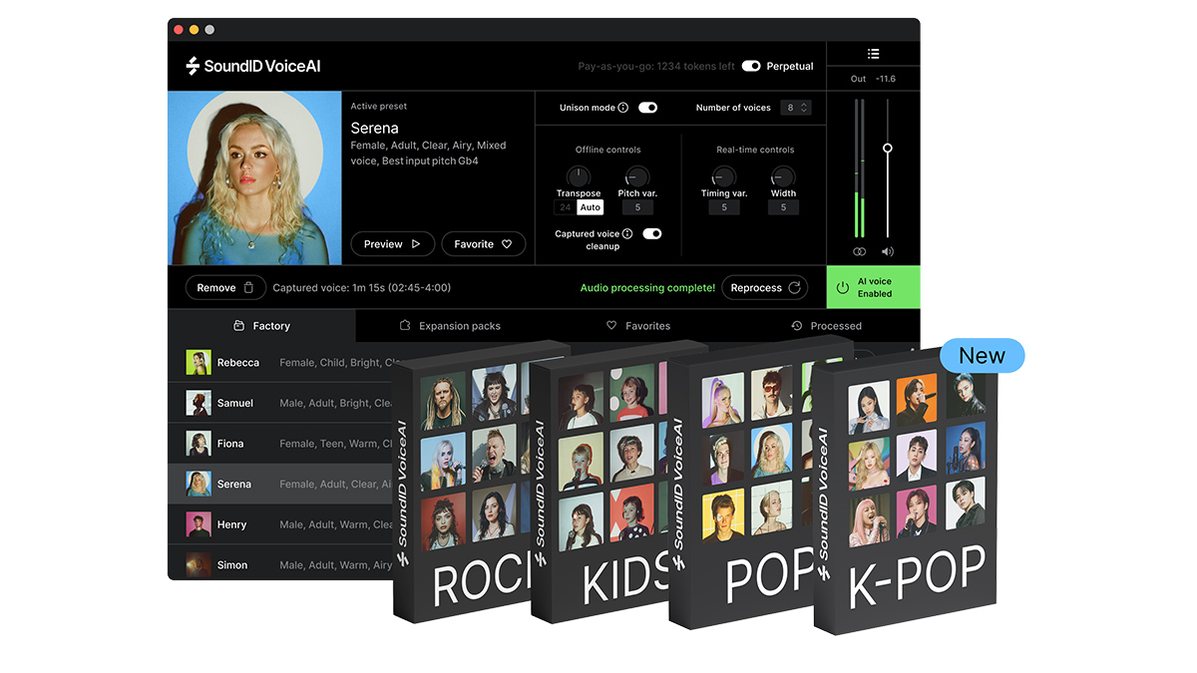1197x673 pixels.
Task: Click the Captured voice duration text
Action: click(x=362, y=288)
